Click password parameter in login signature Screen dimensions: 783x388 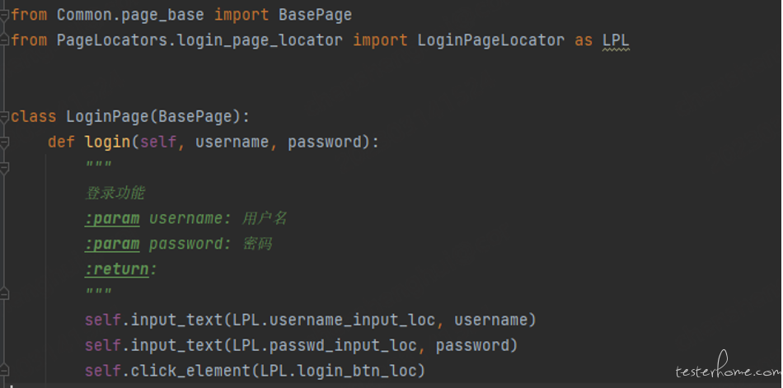point(324,143)
